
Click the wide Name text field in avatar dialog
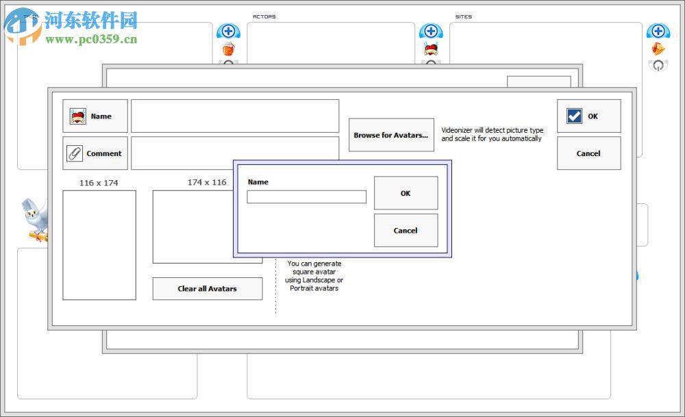coord(235,116)
